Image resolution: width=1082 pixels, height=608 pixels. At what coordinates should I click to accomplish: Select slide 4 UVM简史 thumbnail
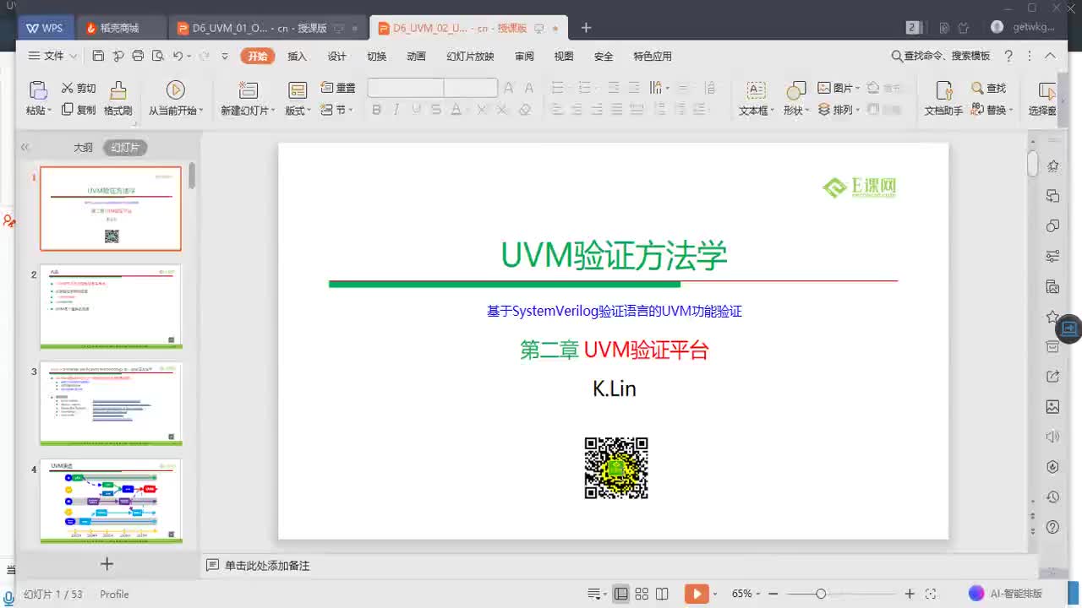pyautogui.click(x=111, y=501)
